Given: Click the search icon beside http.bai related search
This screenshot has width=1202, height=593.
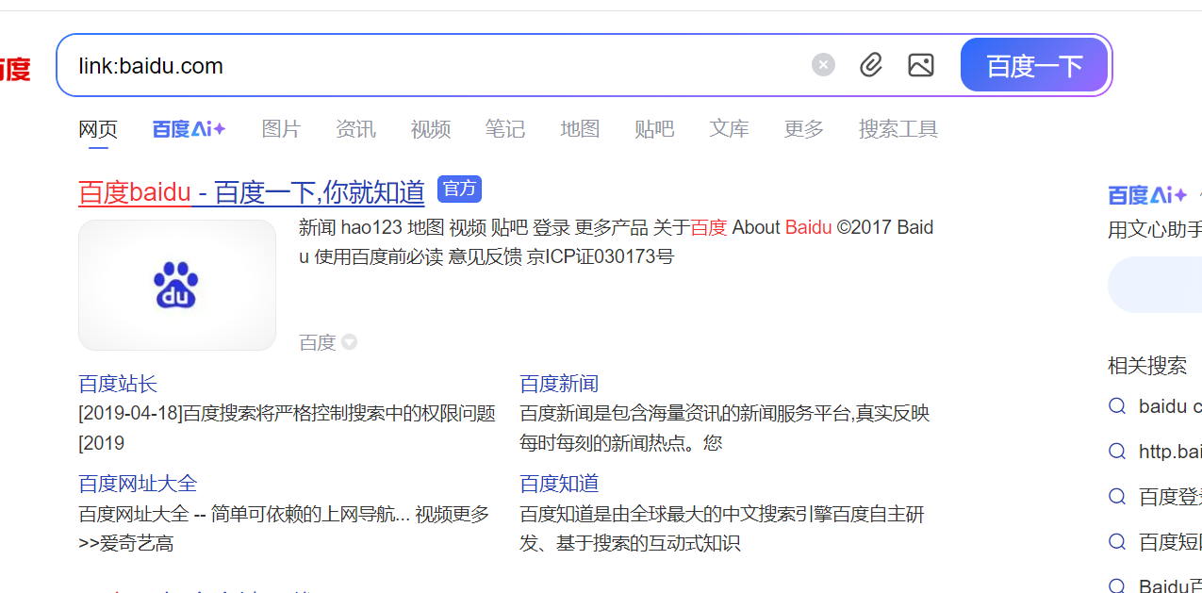Looking at the screenshot, I should coord(1117,452).
